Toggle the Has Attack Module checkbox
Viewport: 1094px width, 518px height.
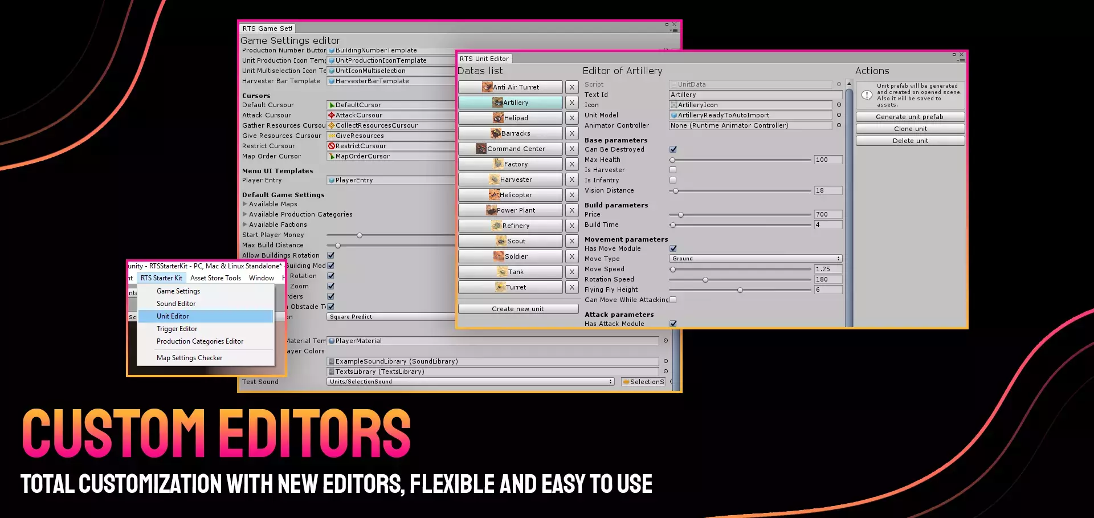[x=673, y=324]
